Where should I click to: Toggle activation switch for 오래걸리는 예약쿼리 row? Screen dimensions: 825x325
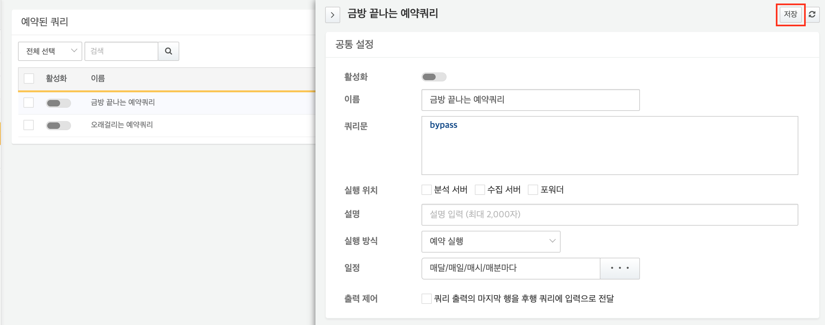(x=58, y=125)
